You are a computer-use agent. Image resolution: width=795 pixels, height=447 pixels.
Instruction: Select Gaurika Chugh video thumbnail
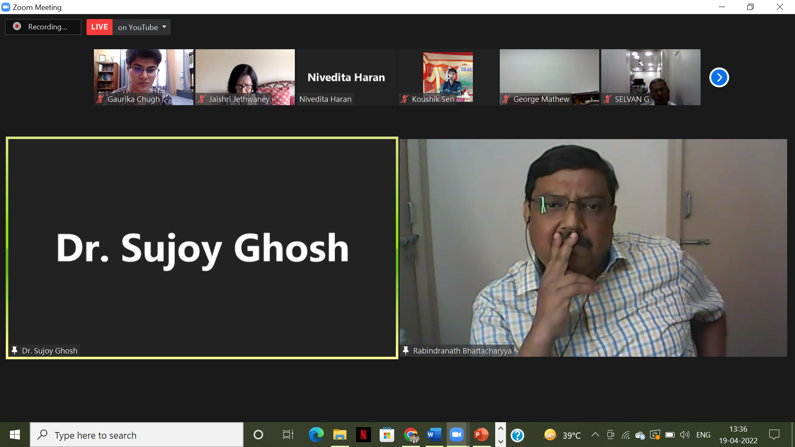point(143,77)
